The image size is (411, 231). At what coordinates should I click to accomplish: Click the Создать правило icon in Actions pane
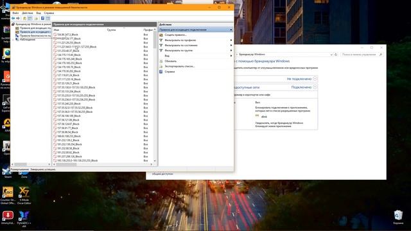pos(161,35)
